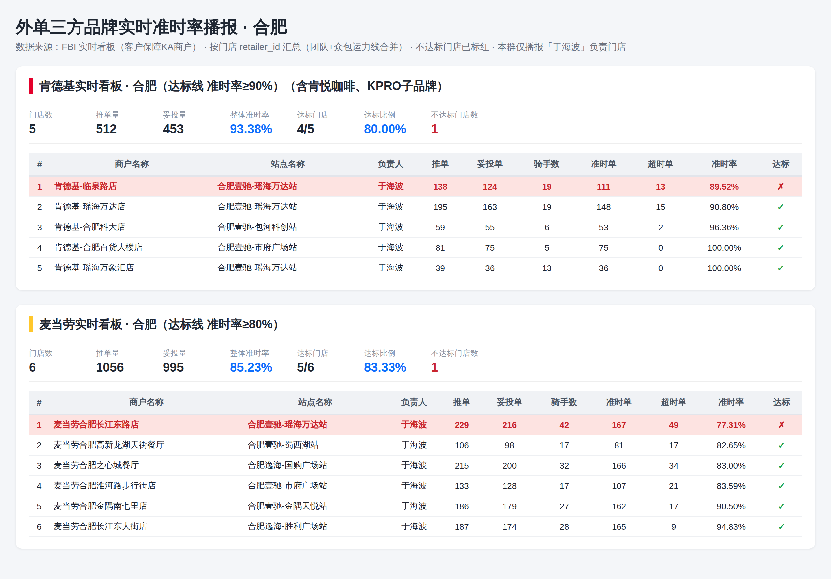The height and width of the screenshot is (579, 831).
Task: Click station 合肥逸海-国购广场站
Action: pos(287,465)
